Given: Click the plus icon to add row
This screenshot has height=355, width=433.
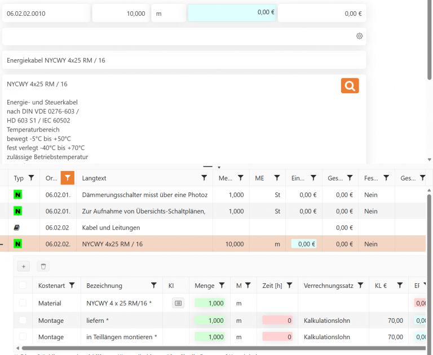Looking at the screenshot, I should click(24, 266).
